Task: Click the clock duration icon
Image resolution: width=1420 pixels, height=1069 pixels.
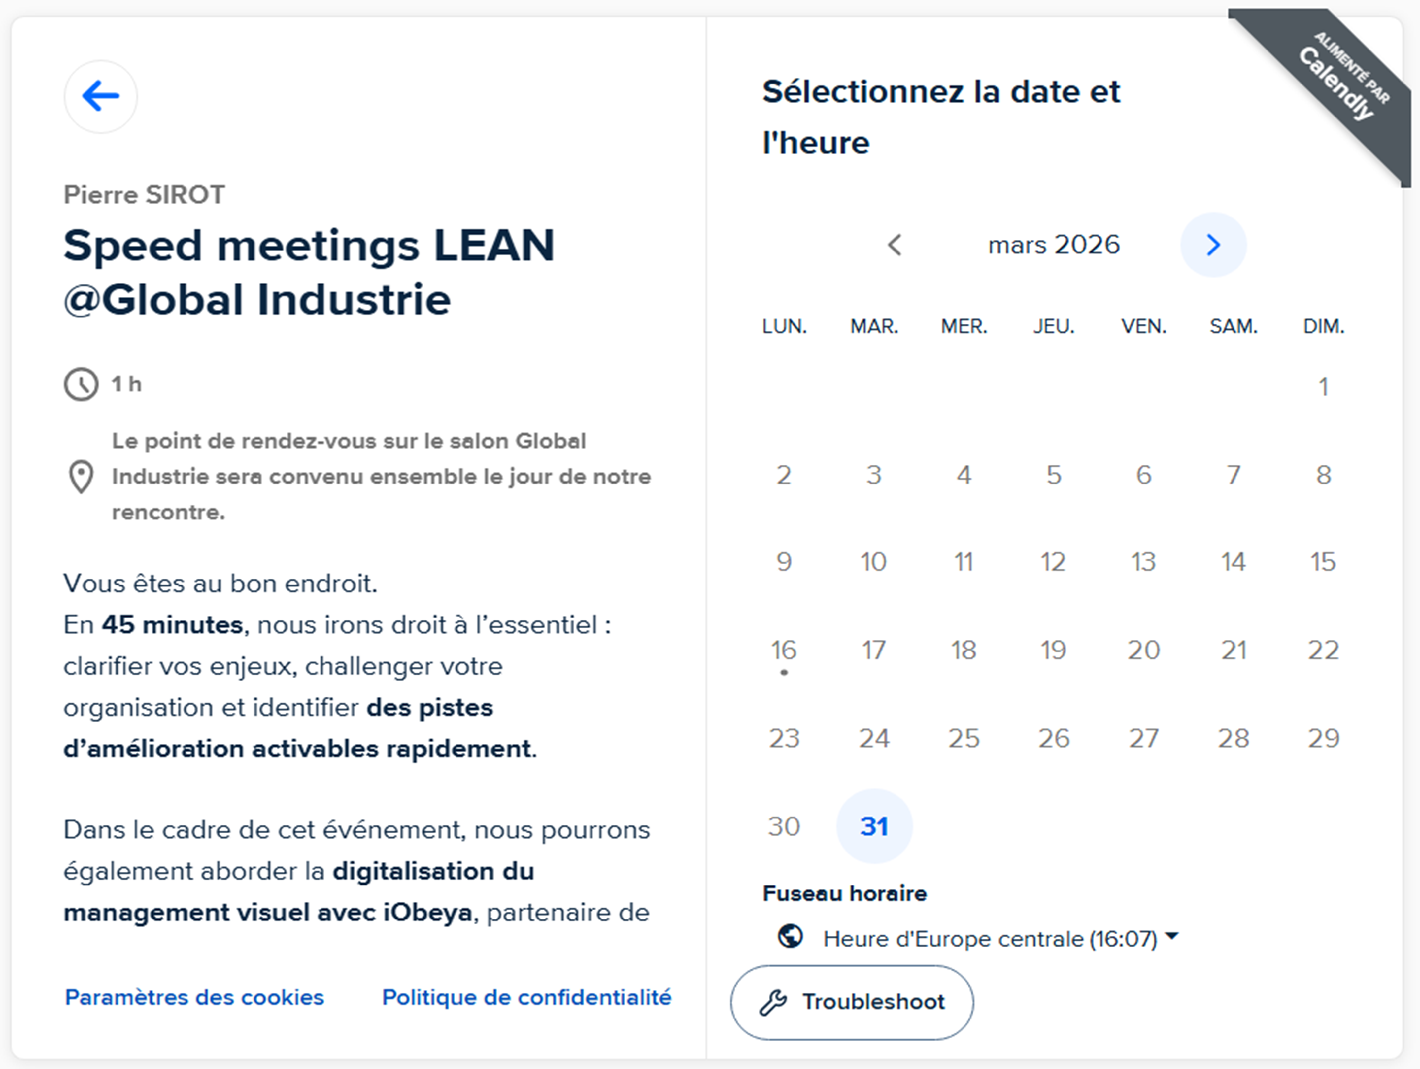Action: [81, 384]
